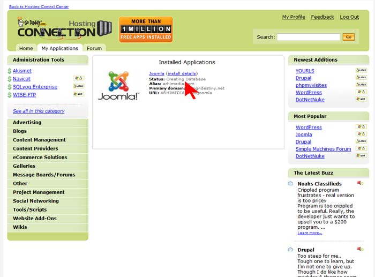The width and height of the screenshot is (375, 277).
Task: Select the Other category
Action: tap(48, 183)
